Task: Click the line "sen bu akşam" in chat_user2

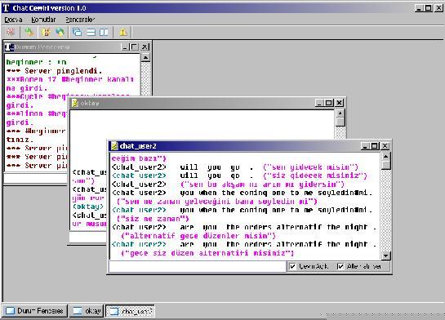Action: tap(262, 184)
